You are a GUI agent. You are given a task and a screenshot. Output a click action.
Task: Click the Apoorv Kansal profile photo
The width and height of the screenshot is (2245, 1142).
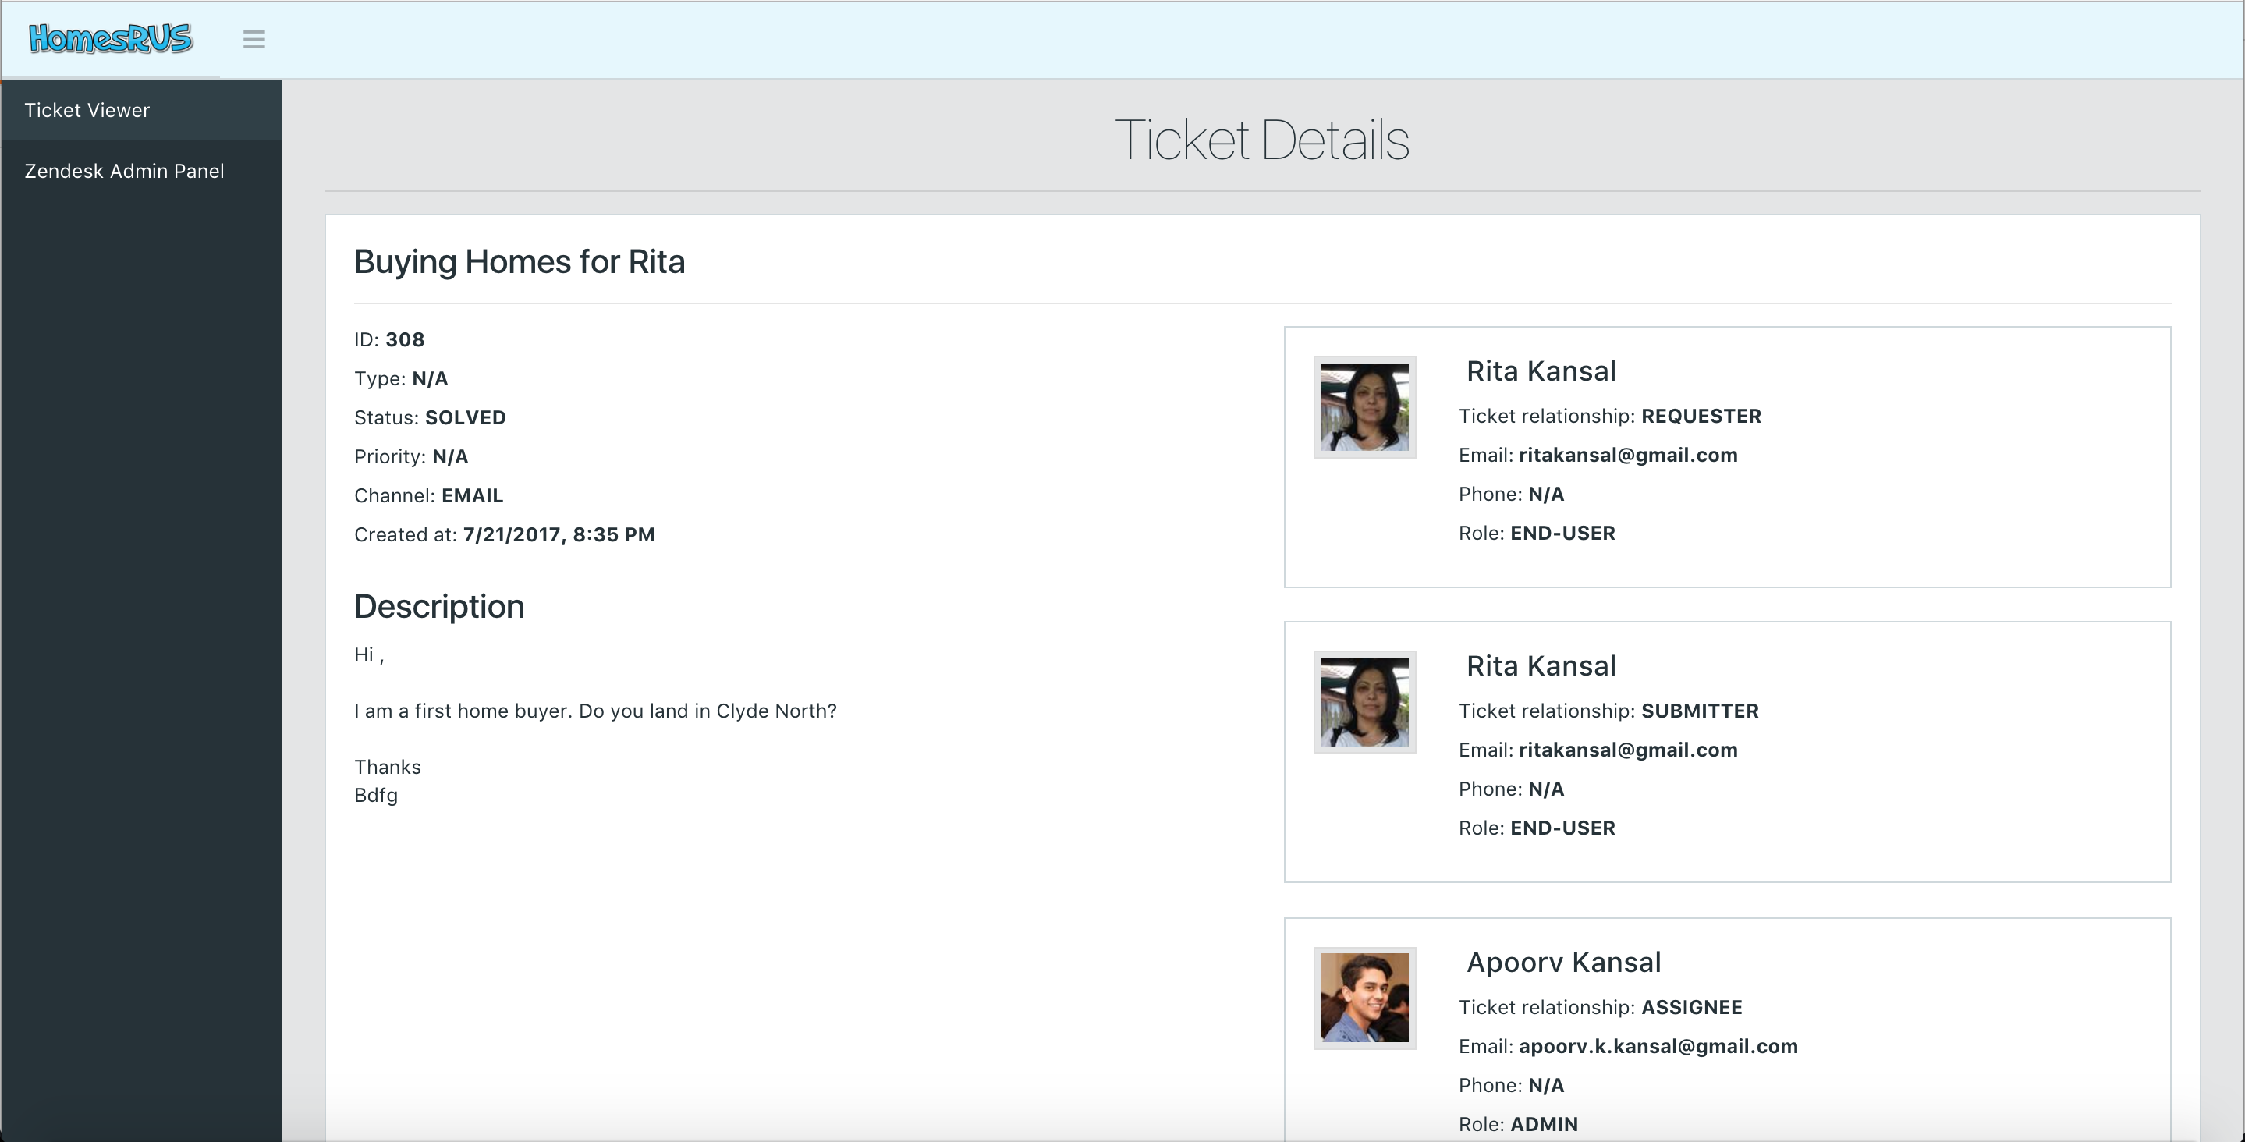point(1364,997)
